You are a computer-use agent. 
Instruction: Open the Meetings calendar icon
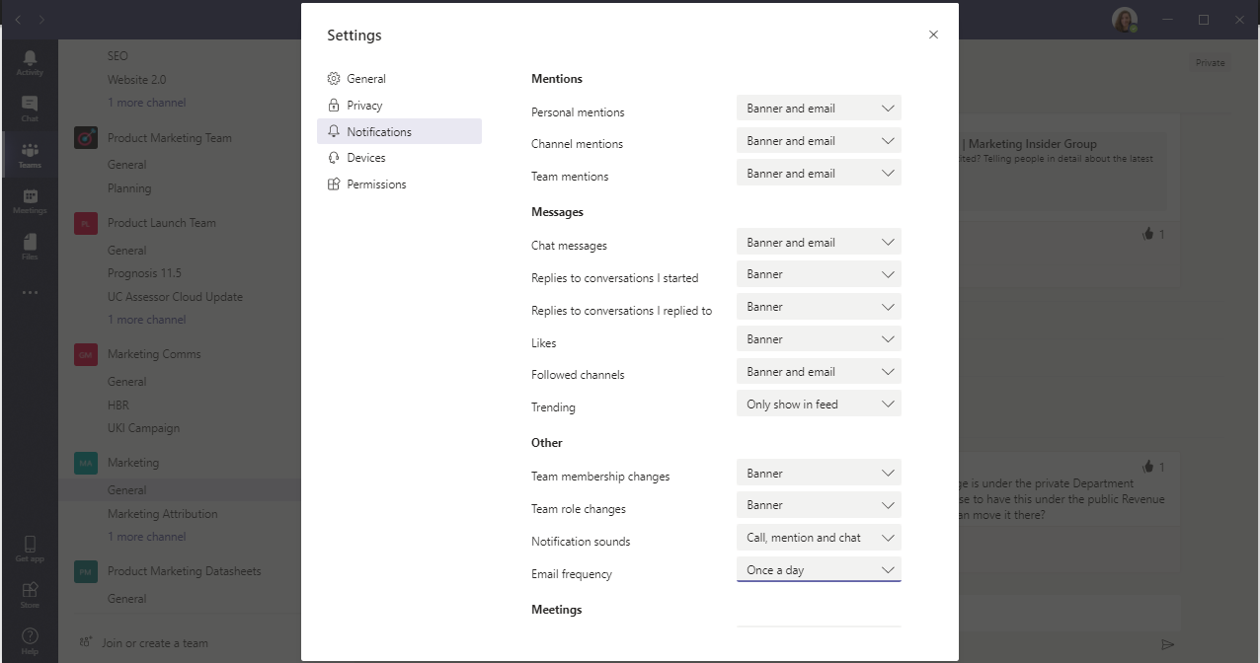[x=30, y=200]
